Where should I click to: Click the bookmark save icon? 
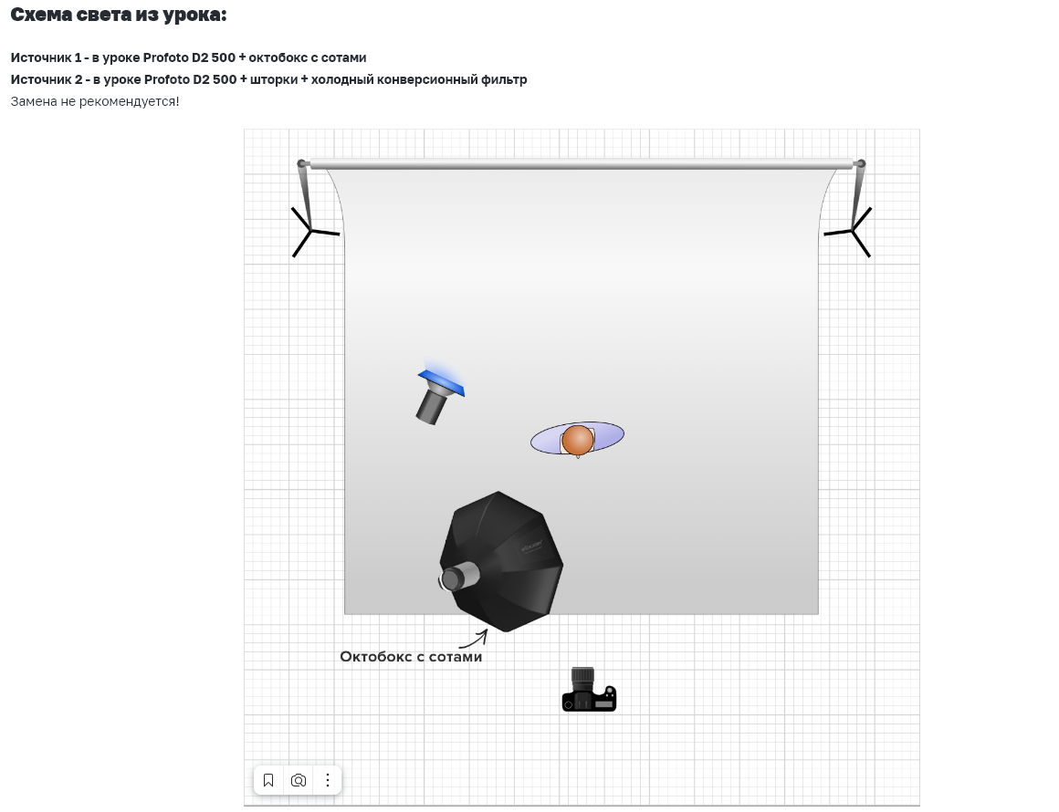[x=268, y=780]
